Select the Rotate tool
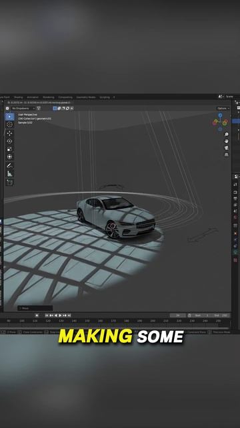 pos(10,141)
